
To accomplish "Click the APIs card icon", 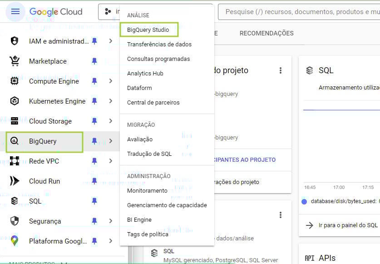I will coord(310,258).
